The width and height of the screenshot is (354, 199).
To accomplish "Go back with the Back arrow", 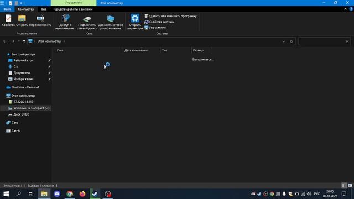I will tap(5, 41).
